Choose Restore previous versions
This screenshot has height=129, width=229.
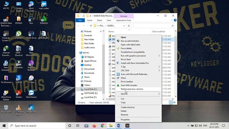point(132,89)
